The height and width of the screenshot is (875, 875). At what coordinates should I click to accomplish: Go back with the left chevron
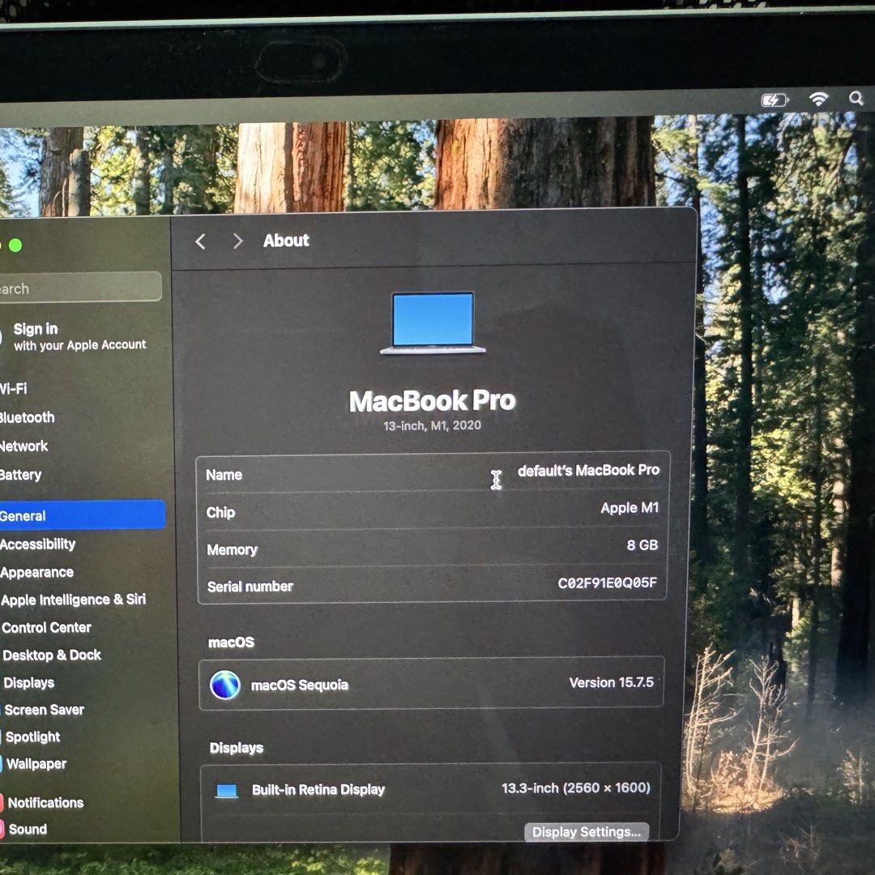[200, 241]
